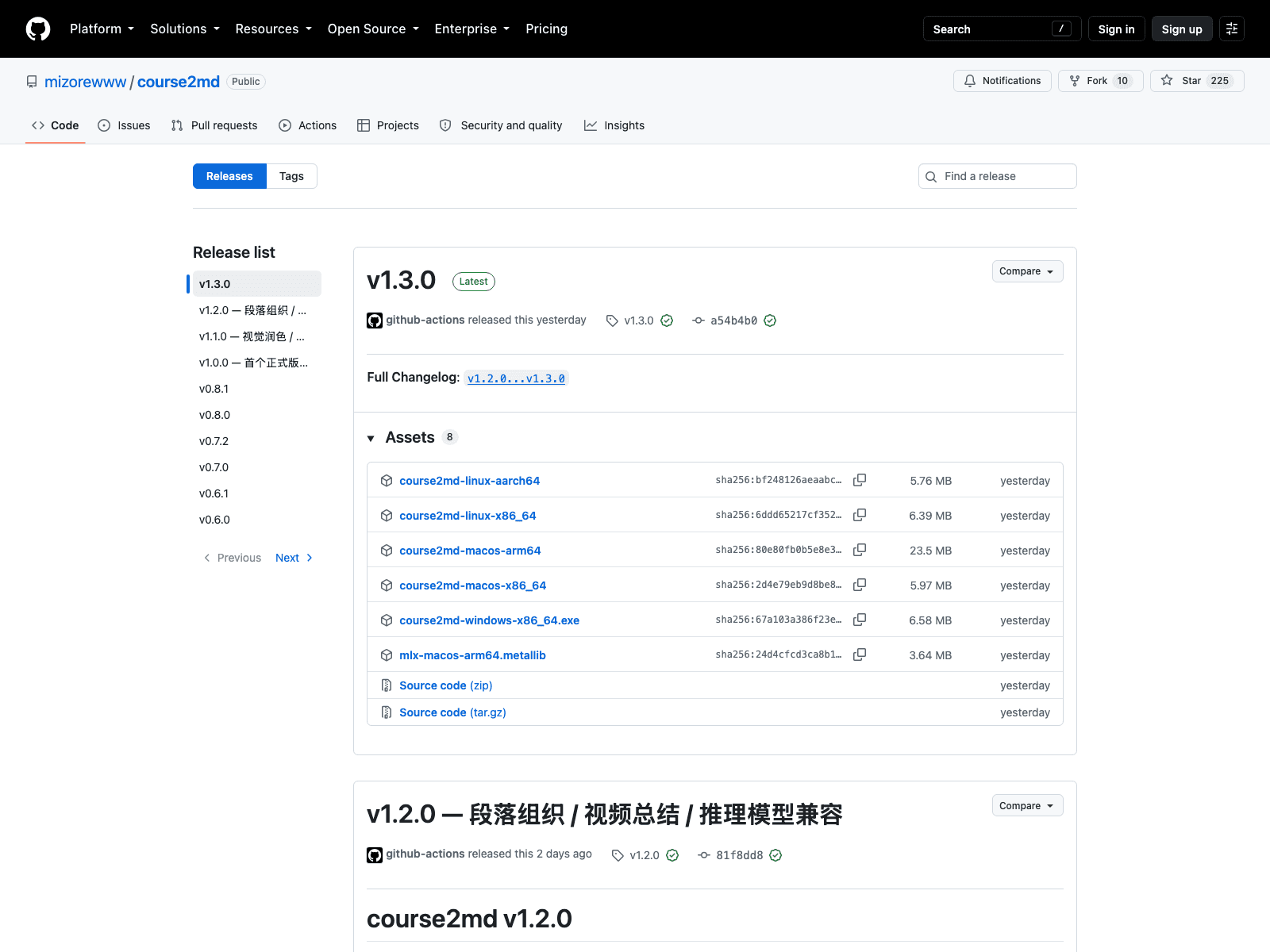Click the verified check next to tag v1.2.0

(x=672, y=855)
